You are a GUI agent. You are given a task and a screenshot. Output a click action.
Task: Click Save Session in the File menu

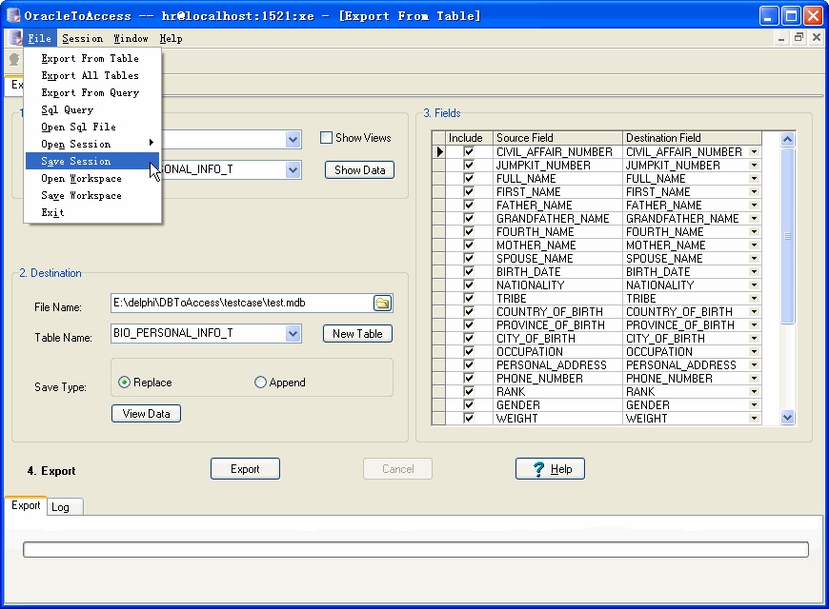(x=92, y=161)
